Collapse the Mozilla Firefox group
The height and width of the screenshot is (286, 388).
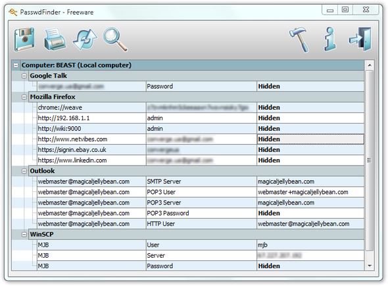click(24, 97)
